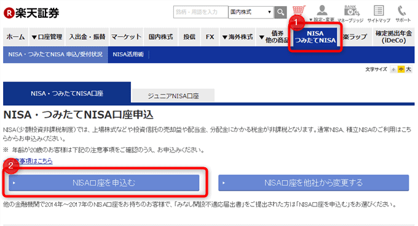The image size is (418, 226).
Task: Focus the 銘柄・用語を入力 search field
Action: pos(201,12)
